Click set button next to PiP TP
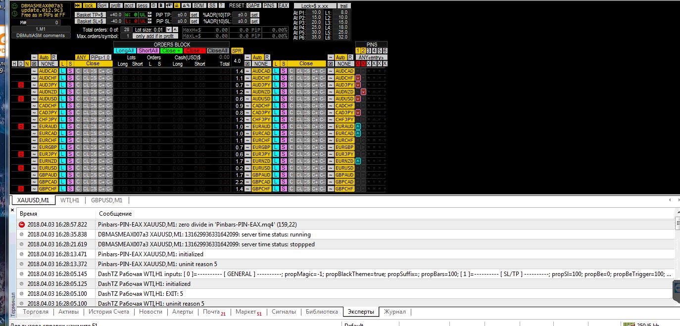Viewport: 680px width, 326px height. 194,15
